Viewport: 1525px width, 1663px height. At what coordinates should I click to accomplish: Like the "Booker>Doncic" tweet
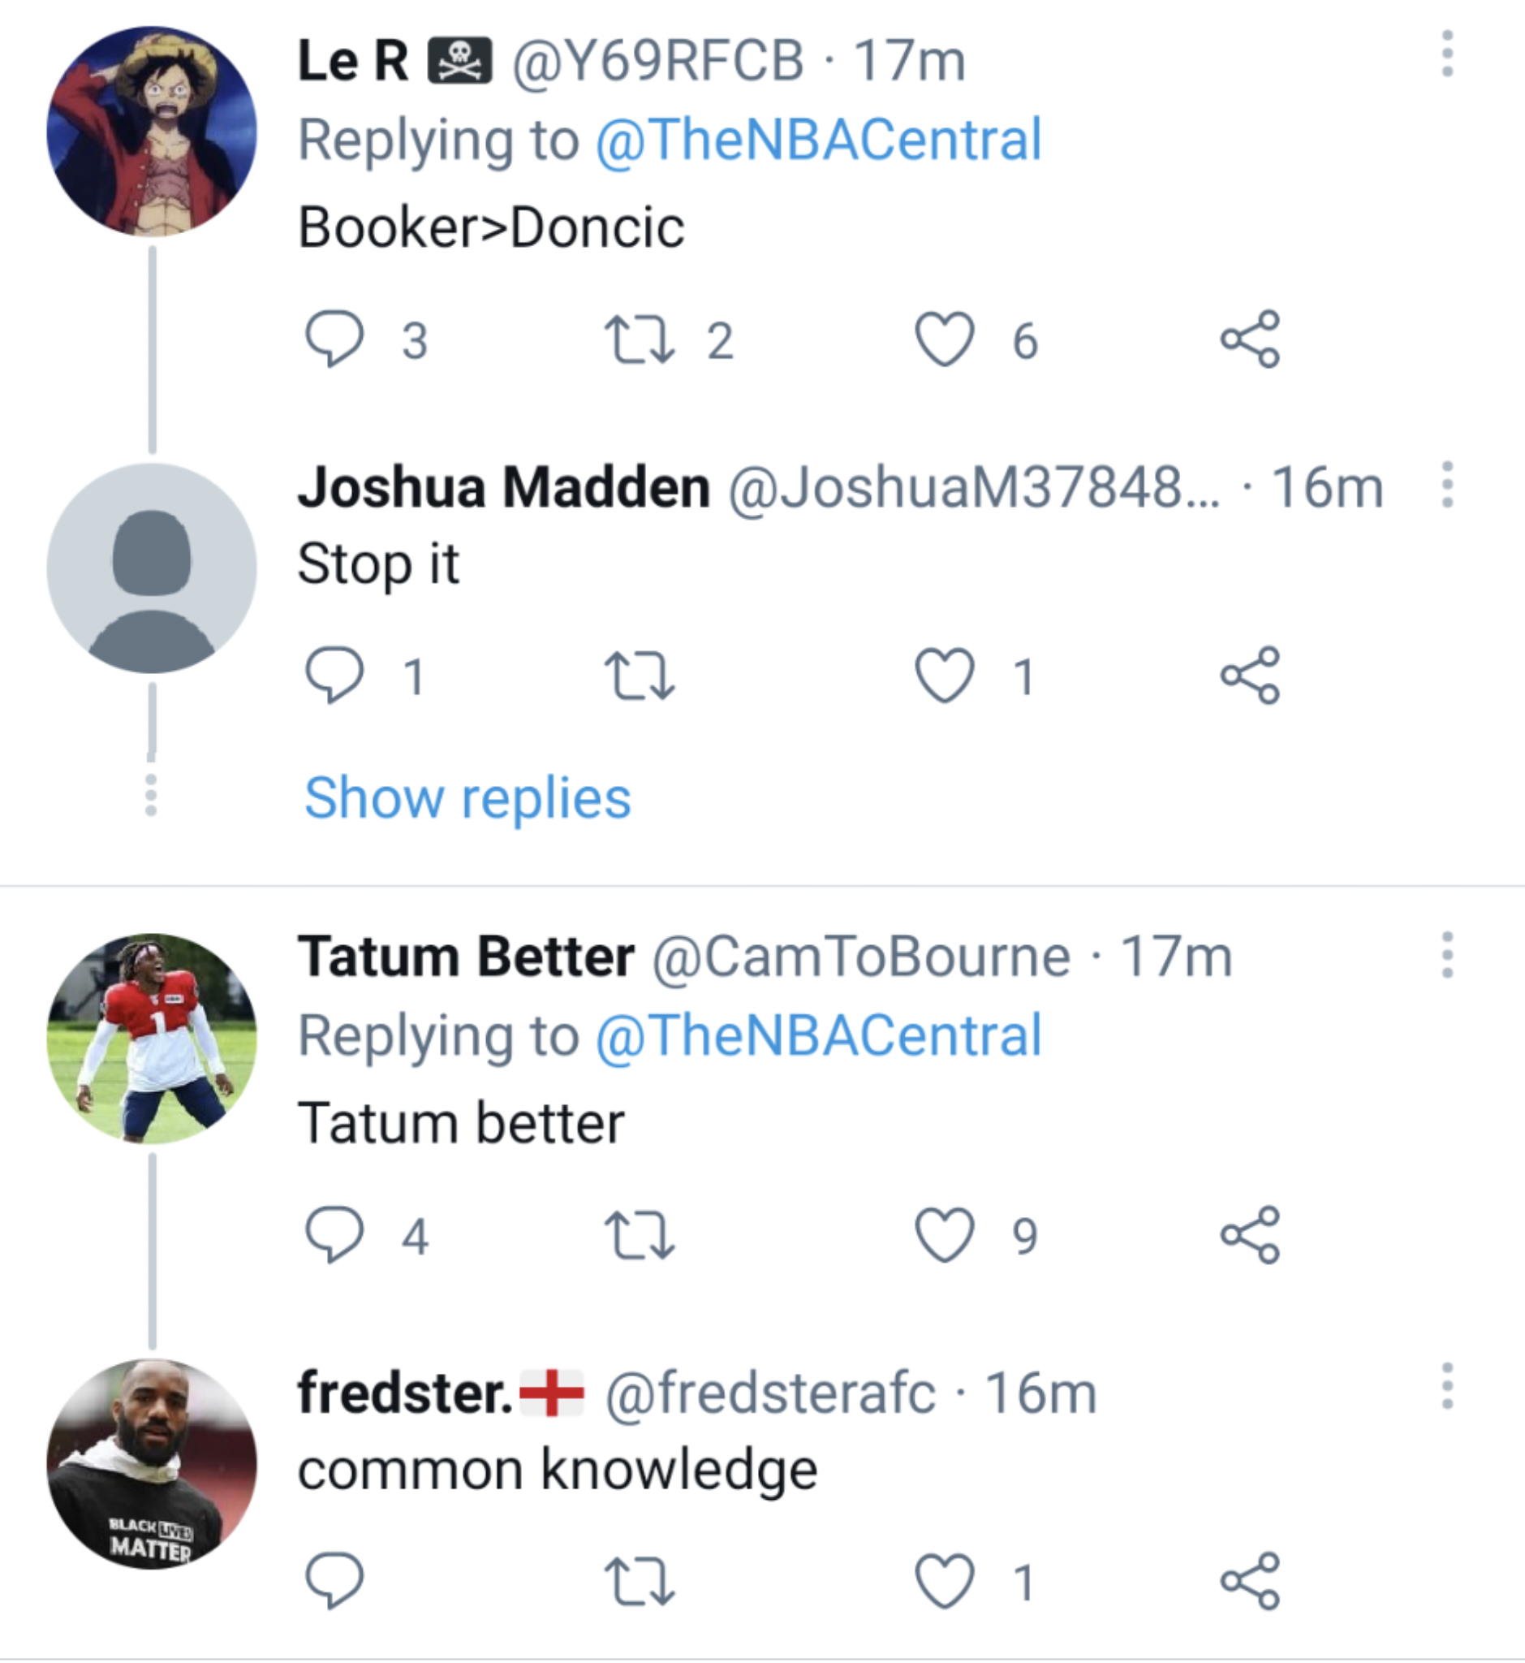tap(945, 339)
